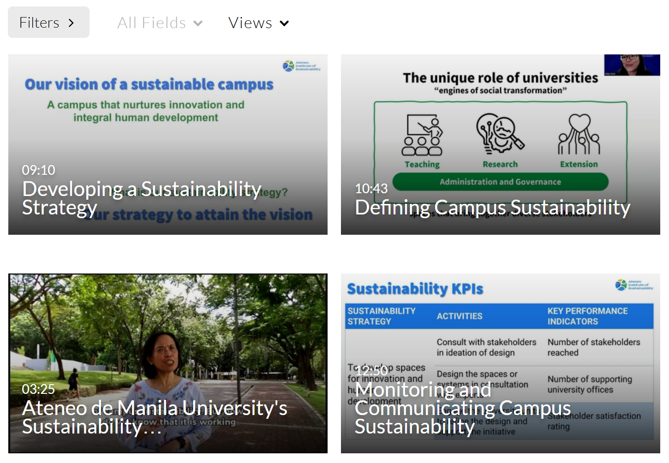Click the Teaching icon in the universities slide
The image size is (669, 463).
(422, 135)
